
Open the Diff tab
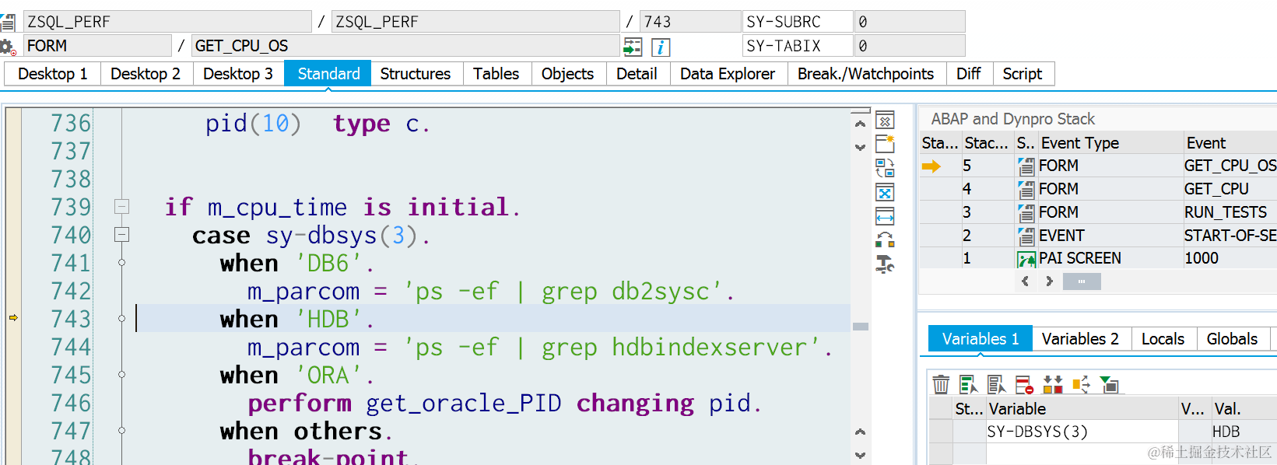[969, 74]
